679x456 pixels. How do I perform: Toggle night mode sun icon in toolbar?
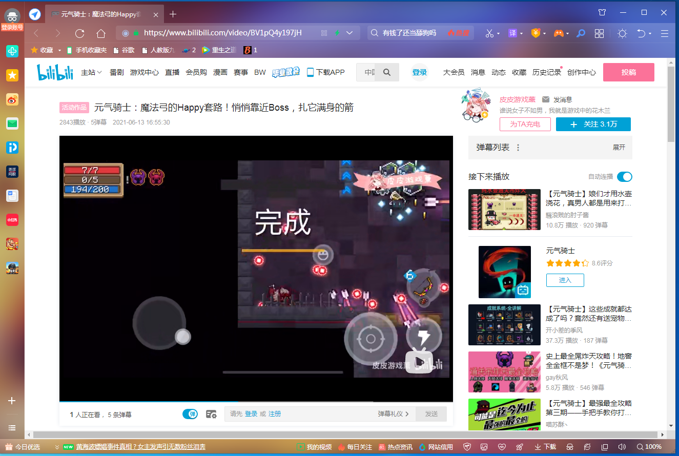click(x=622, y=33)
